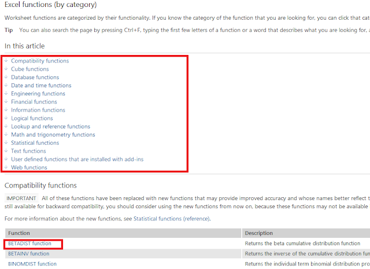Jump to Lookup and reference functions

point(50,127)
